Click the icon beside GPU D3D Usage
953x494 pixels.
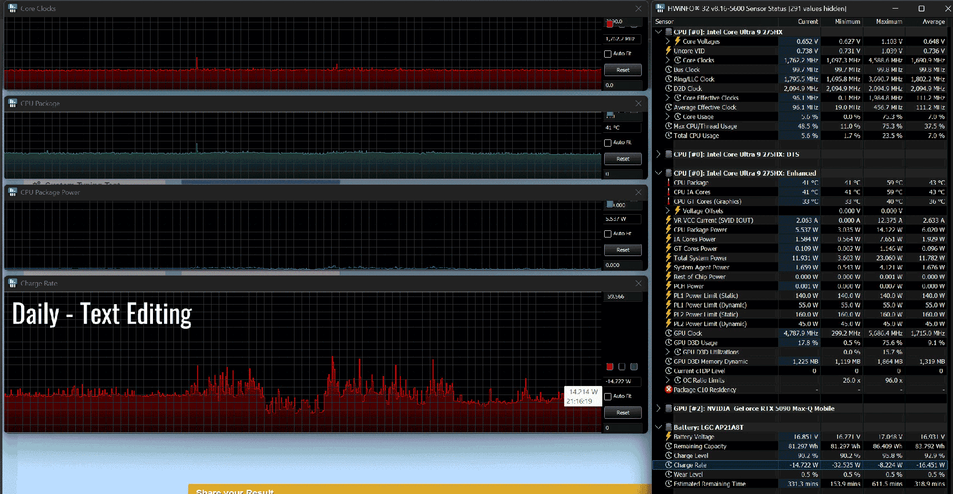pyautogui.click(x=669, y=343)
